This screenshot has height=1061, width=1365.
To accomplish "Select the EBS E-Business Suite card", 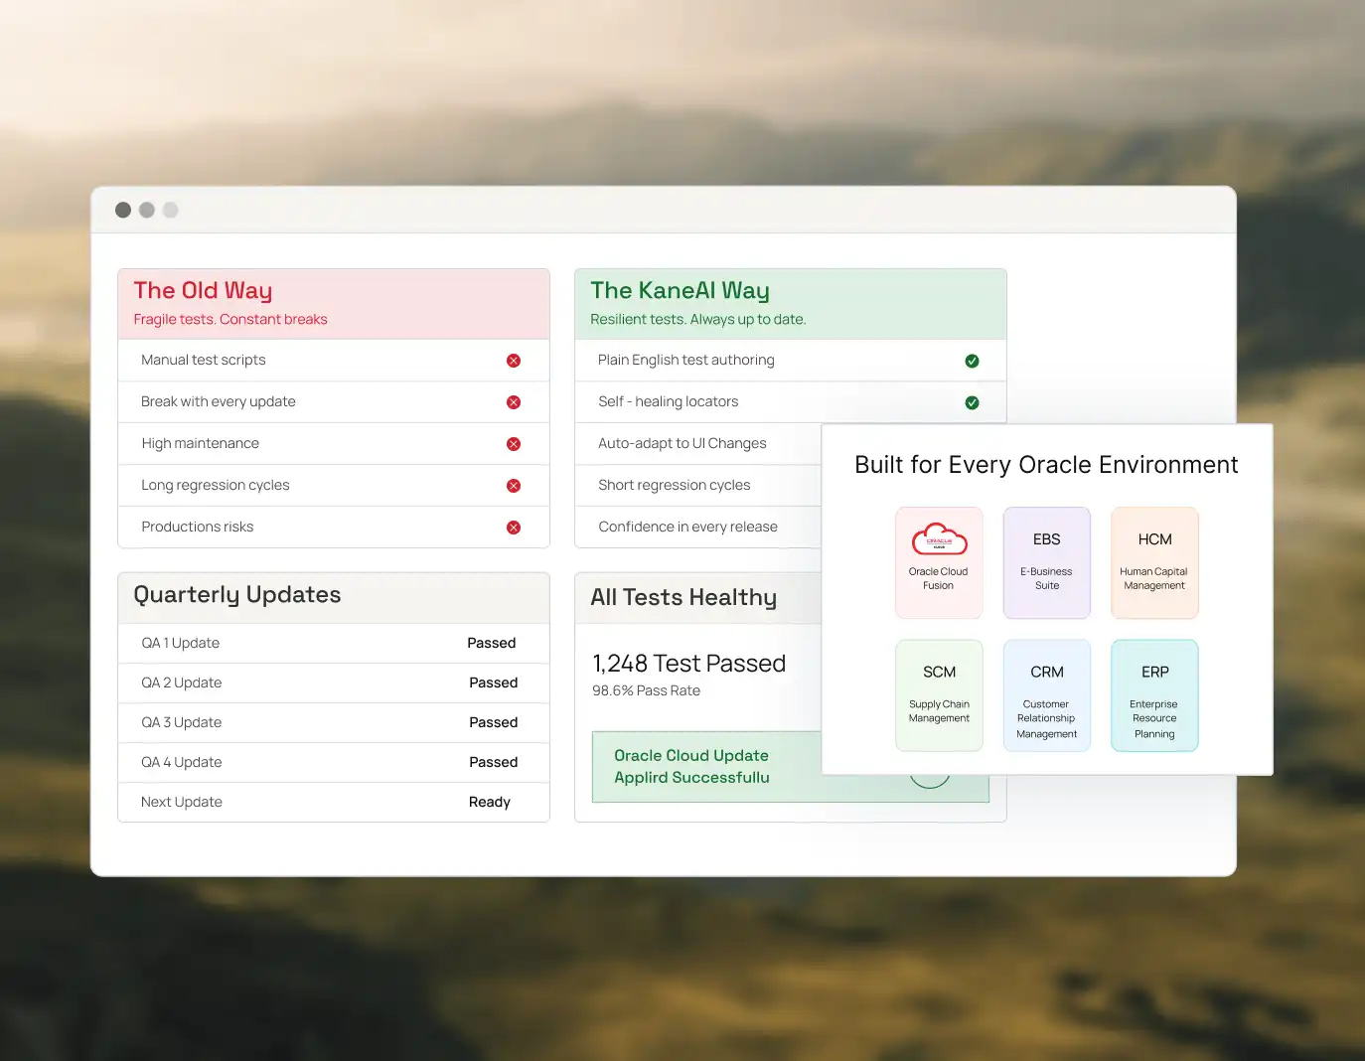I will 1047,563.
